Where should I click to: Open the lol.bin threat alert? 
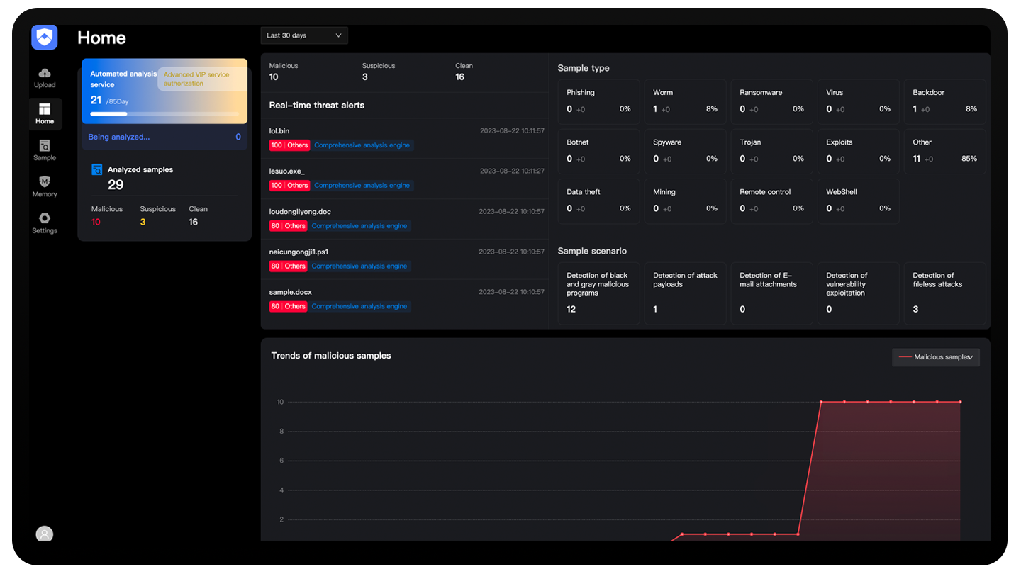279,131
